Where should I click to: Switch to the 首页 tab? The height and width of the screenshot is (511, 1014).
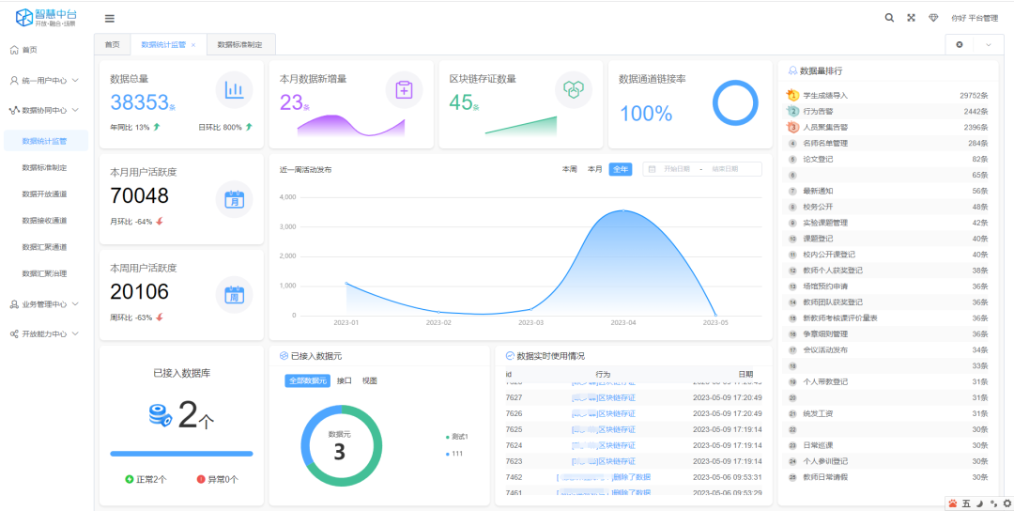tap(113, 45)
